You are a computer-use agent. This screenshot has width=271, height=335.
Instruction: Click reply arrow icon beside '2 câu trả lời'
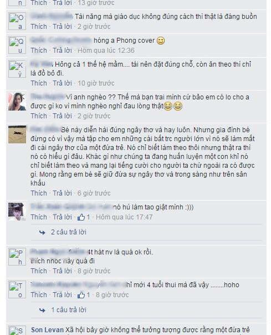[x=42, y=232]
